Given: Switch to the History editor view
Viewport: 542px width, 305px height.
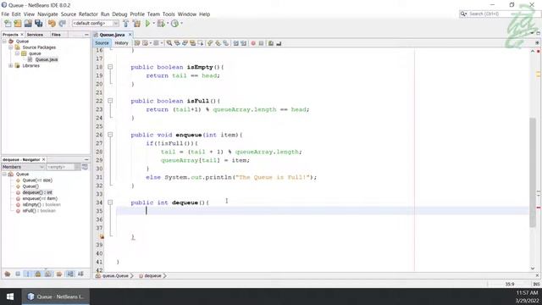Looking at the screenshot, I should coord(121,43).
